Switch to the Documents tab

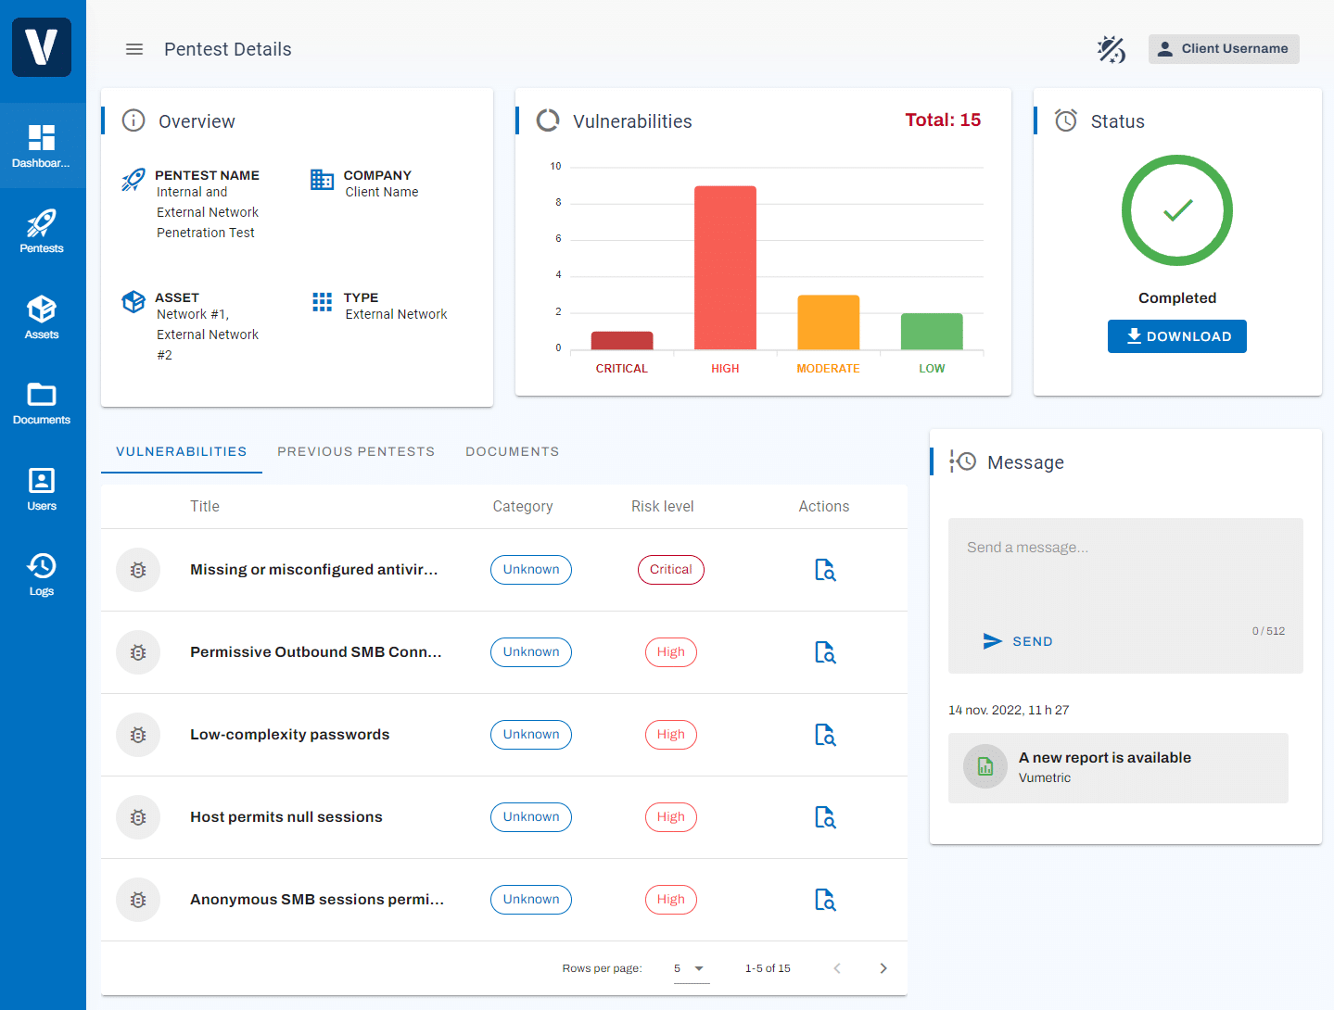[x=512, y=451]
